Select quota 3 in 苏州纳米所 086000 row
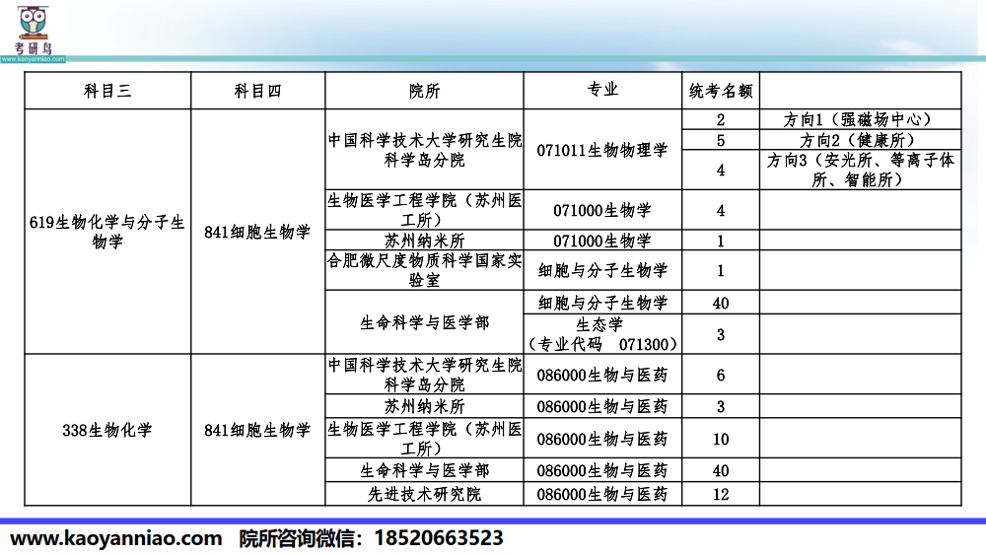Viewport: 986px width, 555px height. (721, 407)
